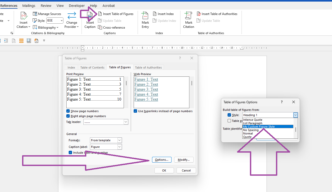This screenshot has width=332, height=192.
Task: Click the citation Style book icon
Action: pyautogui.click(x=35, y=20)
